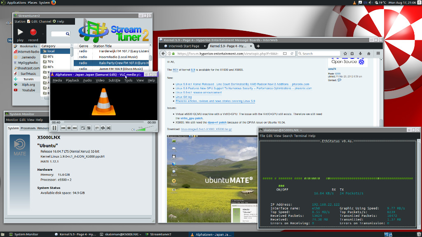Image resolution: width=422 pixels, height=237 pixels.
Task: Select the 70's category folder
Action: 56,62
